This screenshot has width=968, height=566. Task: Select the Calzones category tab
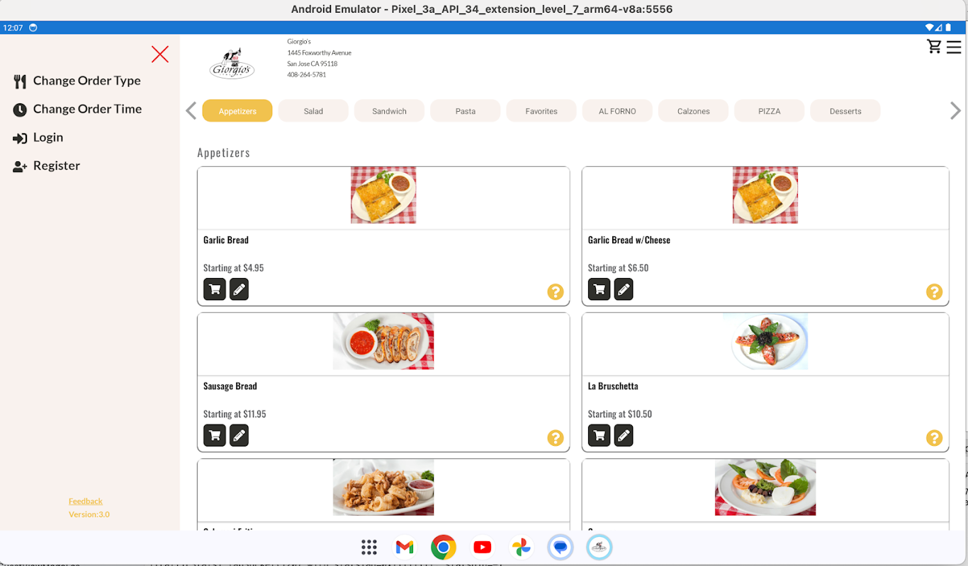[x=694, y=111]
